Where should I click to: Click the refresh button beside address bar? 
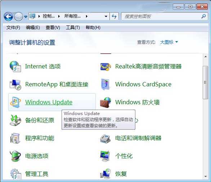pos(114,16)
